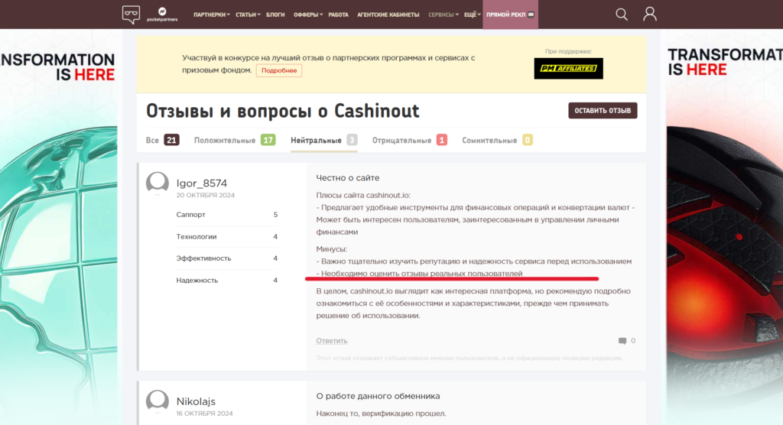This screenshot has width=783, height=425.
Task: Open the Агентские кабинеты menu item
Action: [388, 15]
